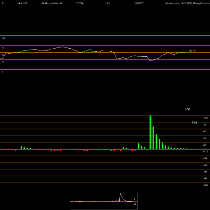Click the 'SI MunafaSutraR' header text

(52, 3)
